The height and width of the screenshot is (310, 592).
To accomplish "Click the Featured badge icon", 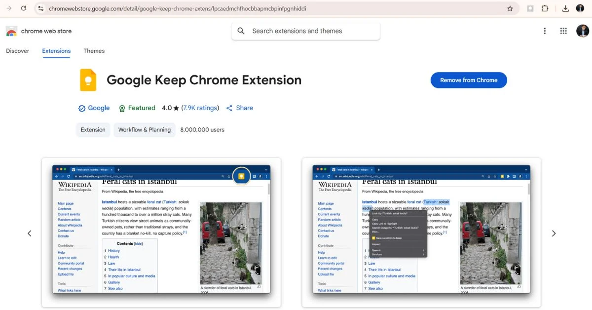I will coord(122,108).
